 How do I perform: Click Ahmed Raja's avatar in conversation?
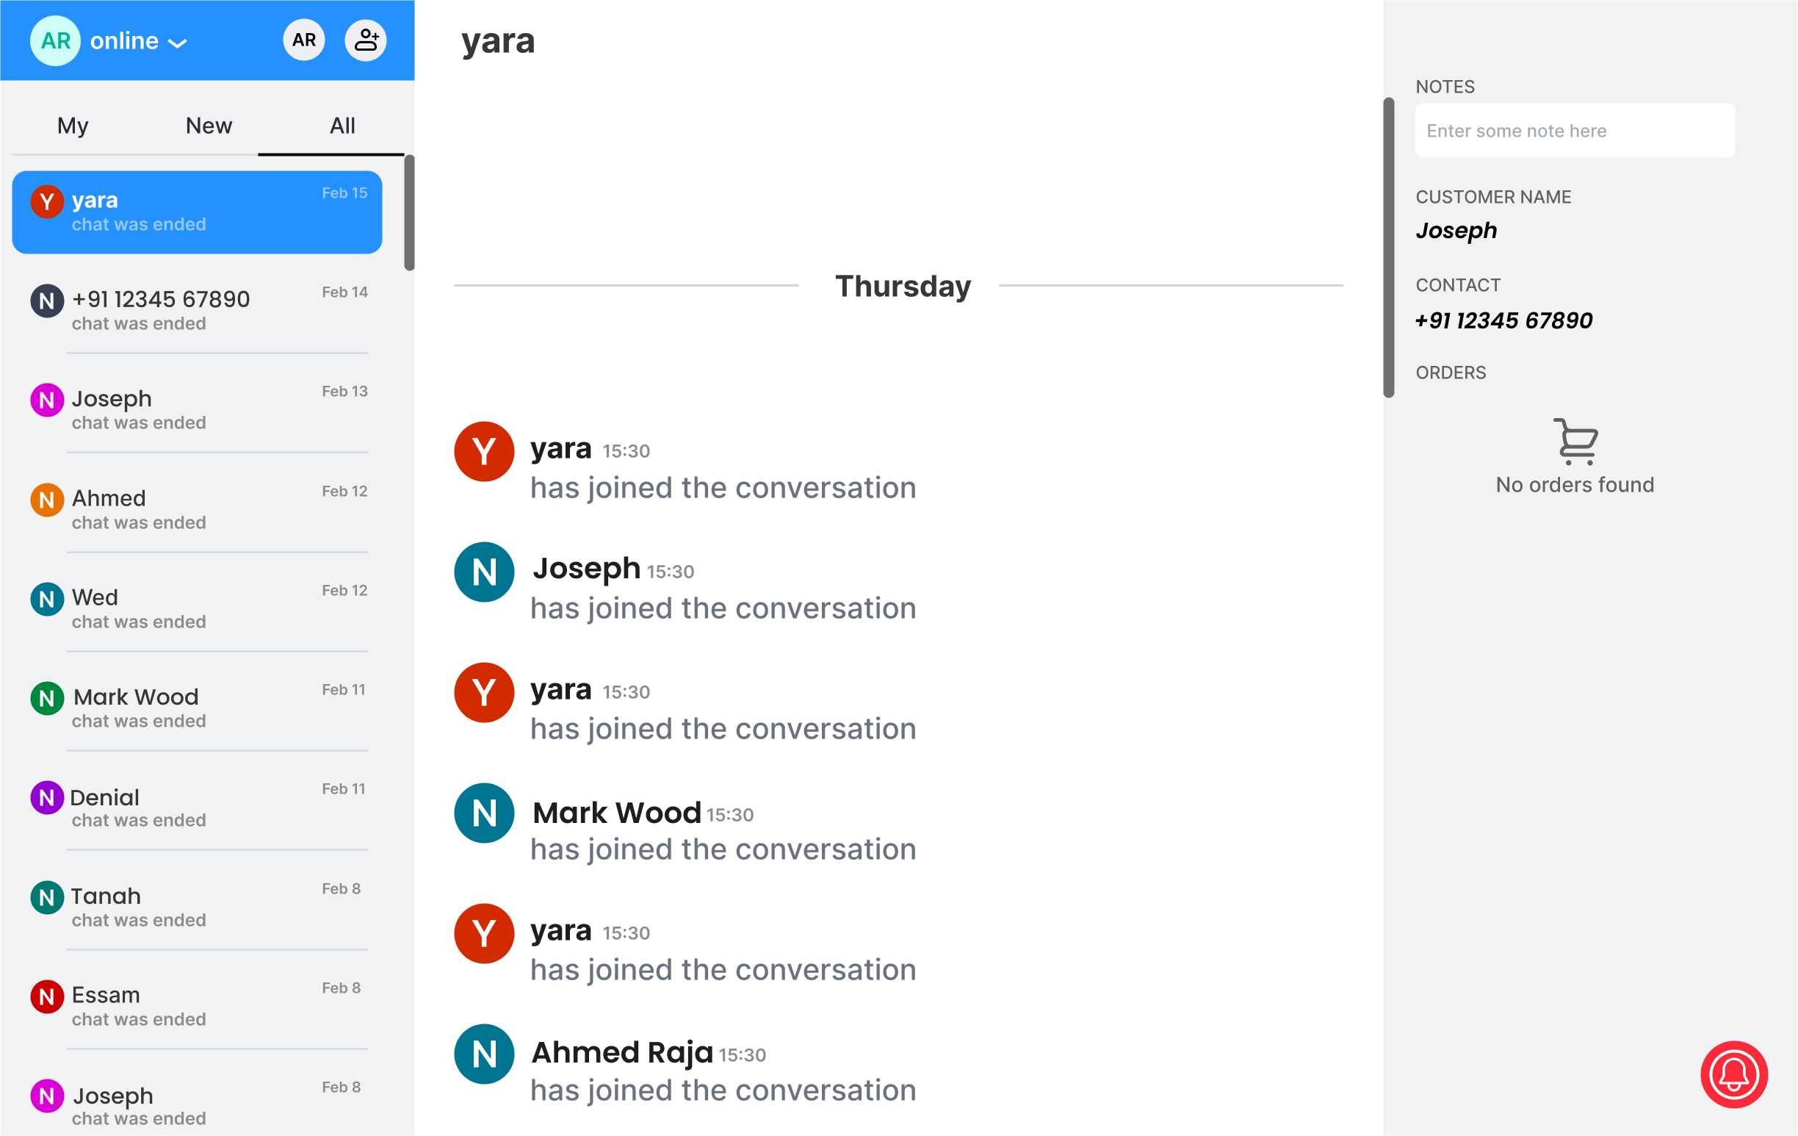coord(484,1054)
